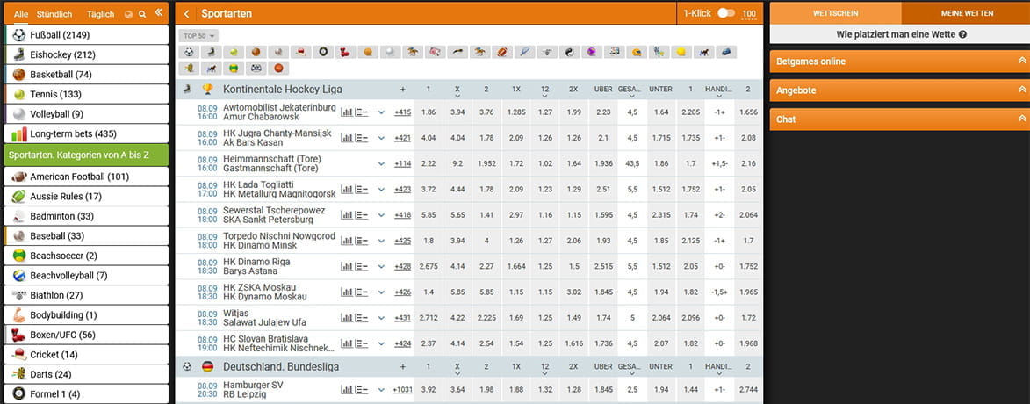The image size is (1030, 404).
Task: Open statistics chart for Awtomobilist Jekaterinburg match
Action: coord(347,112)
